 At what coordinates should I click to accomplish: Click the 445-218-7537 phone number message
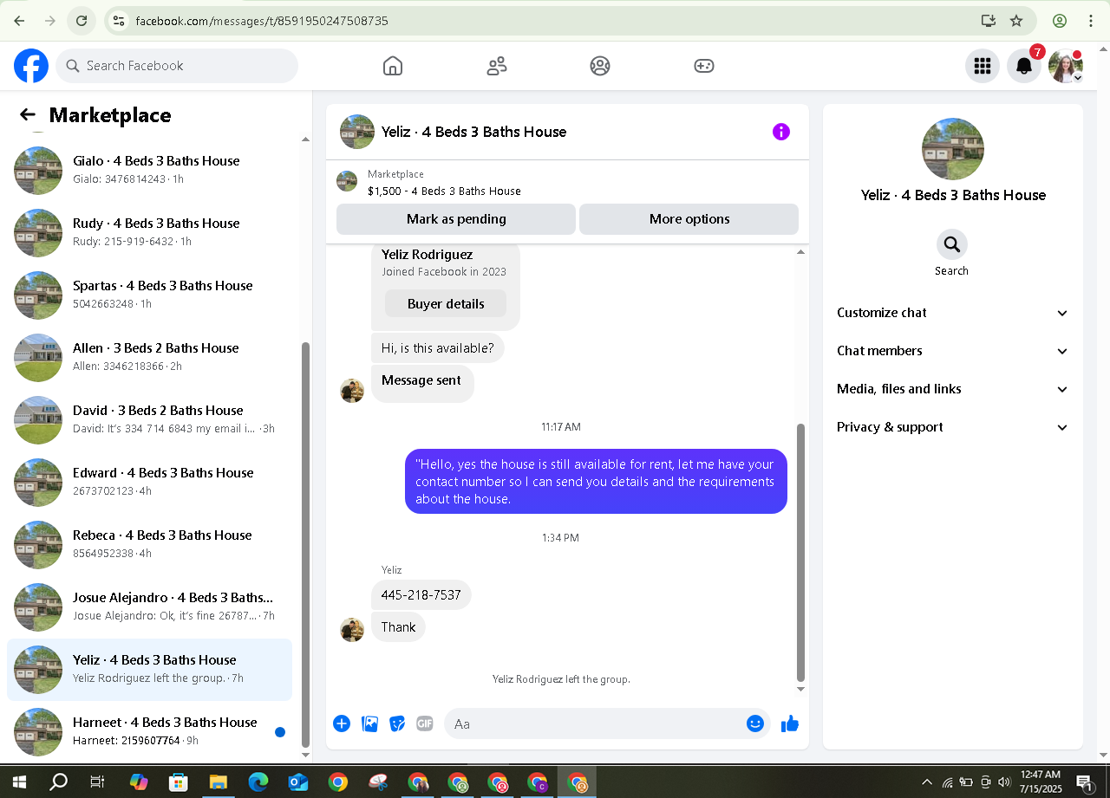[x=421, y=595]
